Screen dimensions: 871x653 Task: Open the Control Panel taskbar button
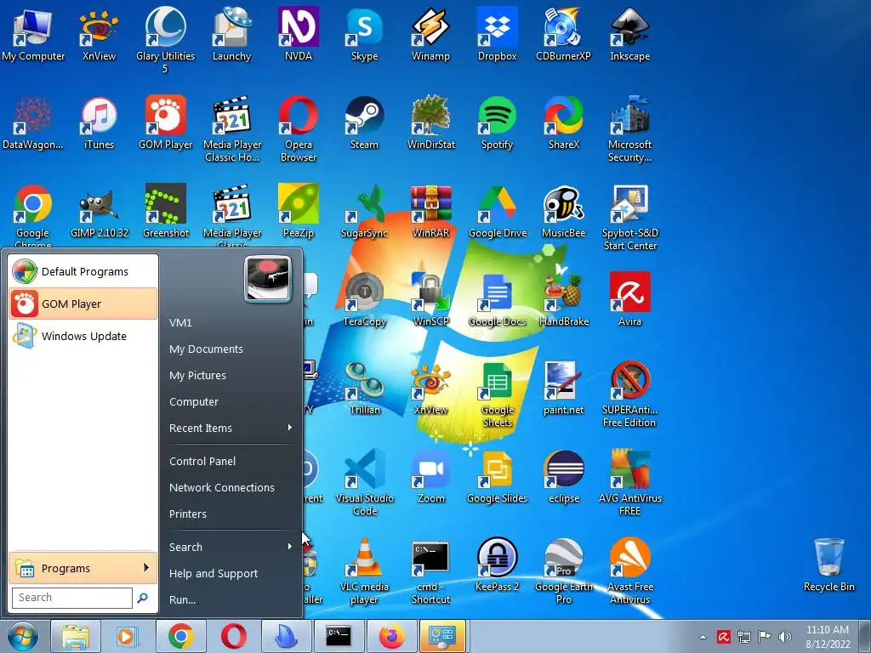point(442,636)
